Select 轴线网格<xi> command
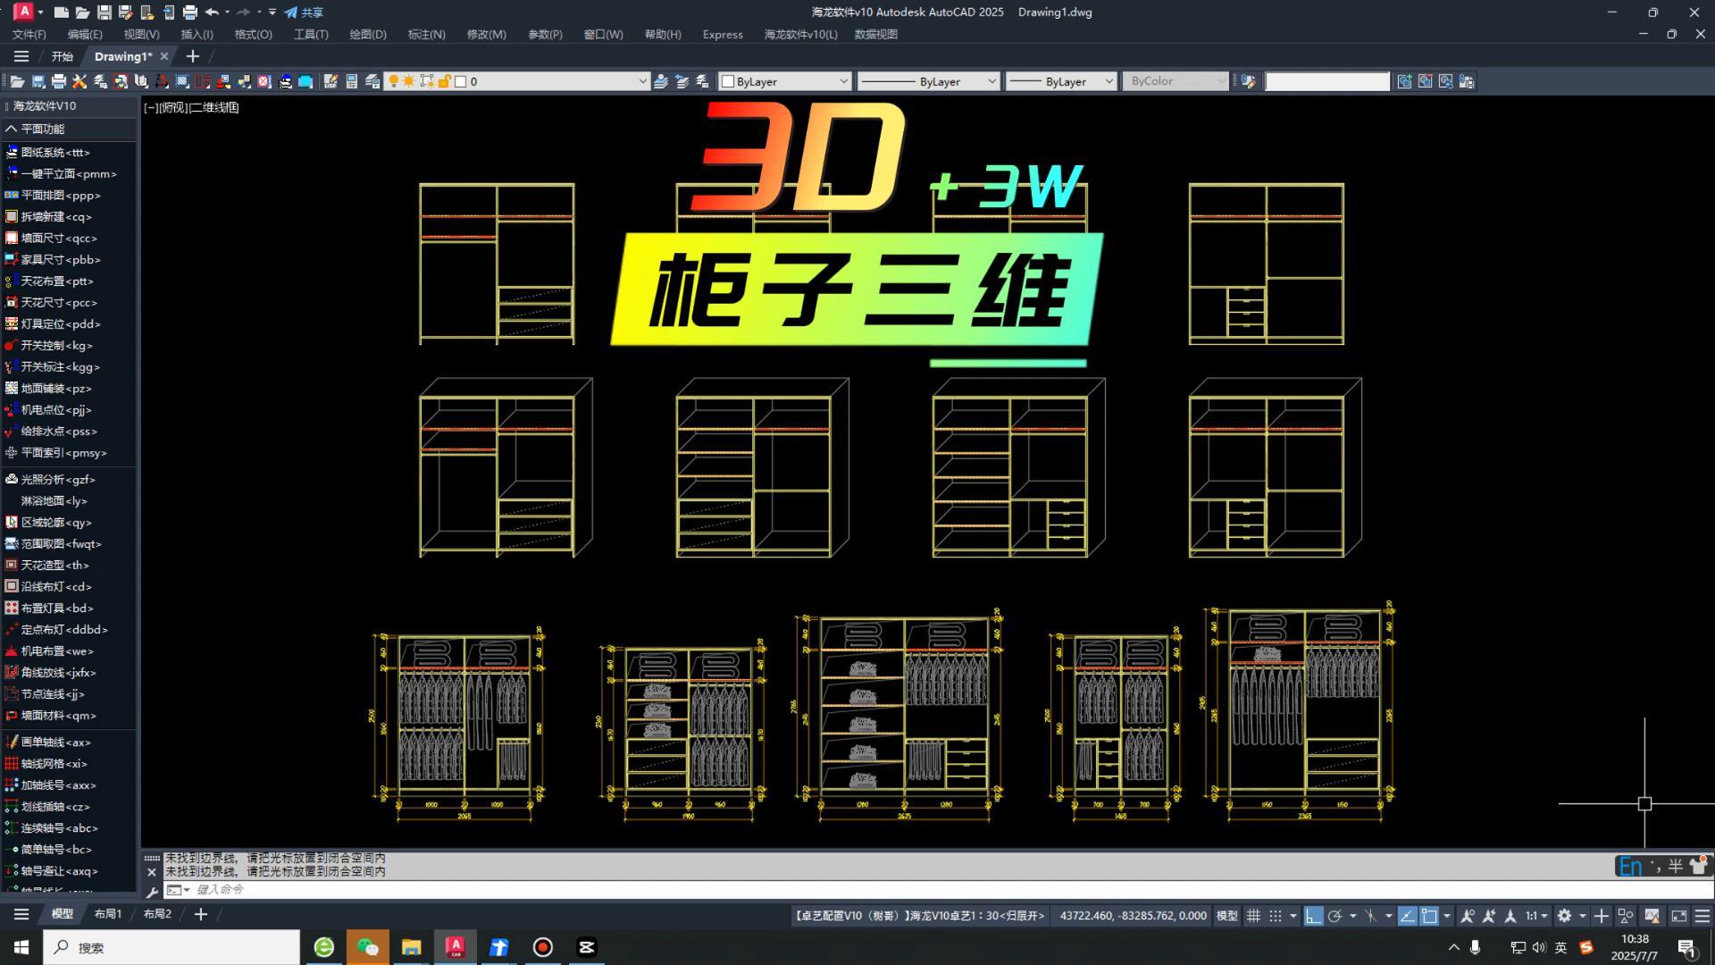 54,764
